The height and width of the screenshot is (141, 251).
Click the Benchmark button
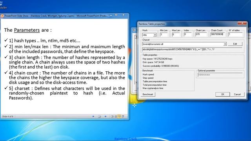[x=148, y=94]
